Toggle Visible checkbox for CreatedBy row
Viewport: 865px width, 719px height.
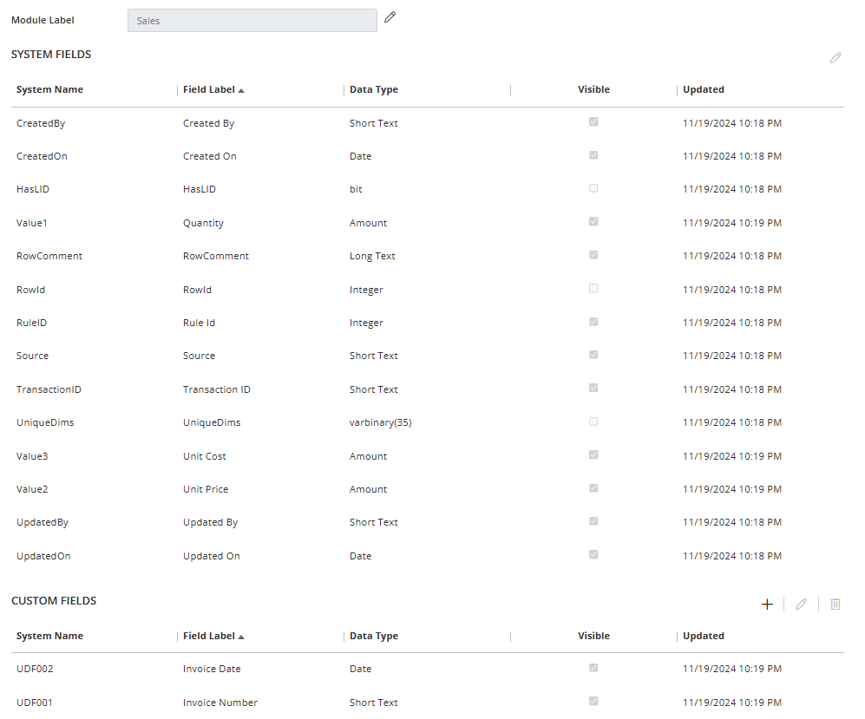[593, 122]
